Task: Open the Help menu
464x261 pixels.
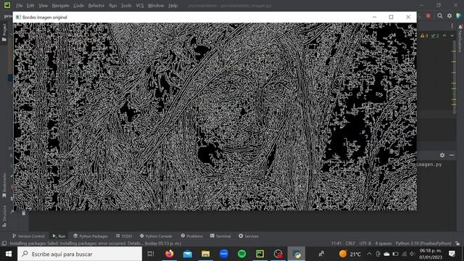Action: coord(173,6)
